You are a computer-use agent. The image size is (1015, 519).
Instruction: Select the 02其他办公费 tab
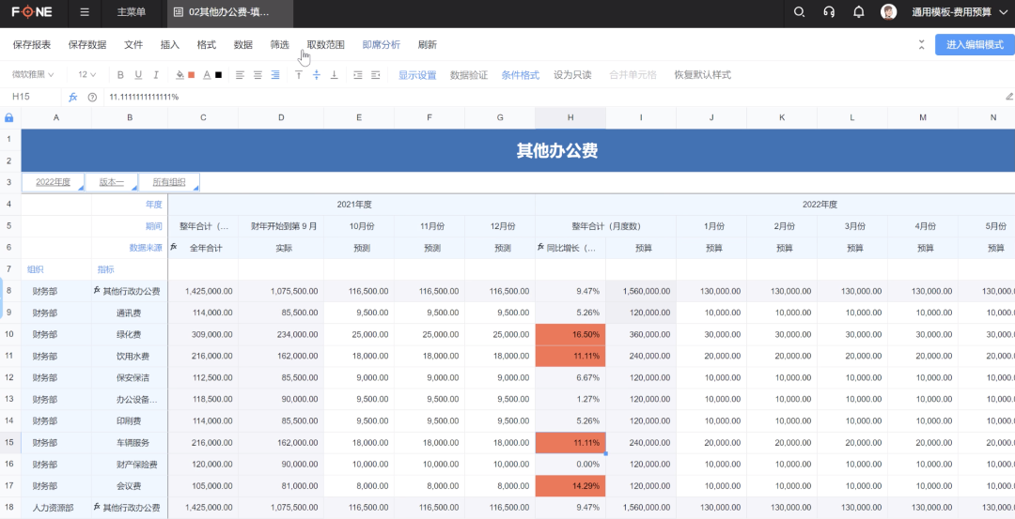[x=230, y=12]
